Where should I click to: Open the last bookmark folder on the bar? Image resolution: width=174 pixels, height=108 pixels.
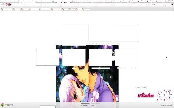point(86,9)
